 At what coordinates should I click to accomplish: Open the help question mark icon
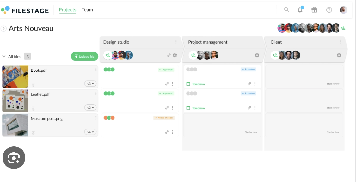pyautogui.click(x=329, y=10)
